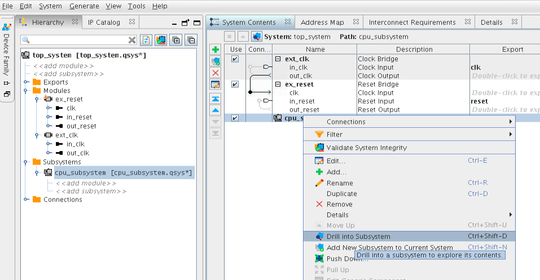Screen dimensions: 540x280
Task: Open the Generate menu
Action: click(84, 6)
